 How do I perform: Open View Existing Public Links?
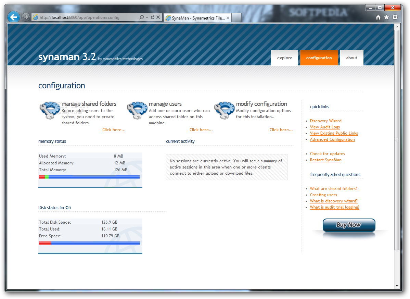(x=334, y=133)
